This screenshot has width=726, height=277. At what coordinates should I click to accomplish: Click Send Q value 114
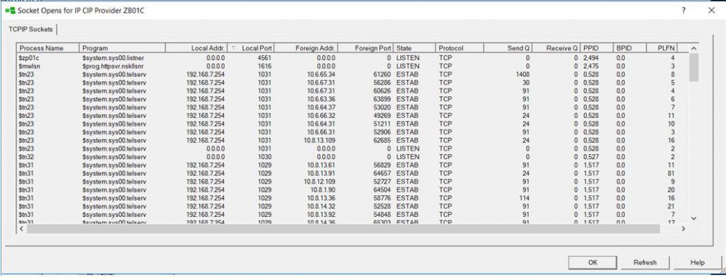click(525, 198)
